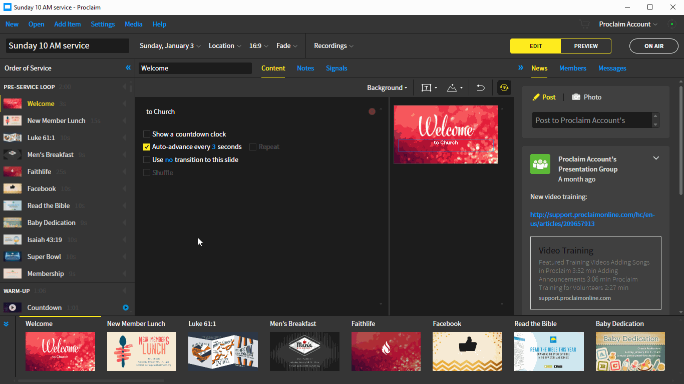Click speaker icon on Welcome row
This screenshot has width=684, height=384.
click(124, 104)
